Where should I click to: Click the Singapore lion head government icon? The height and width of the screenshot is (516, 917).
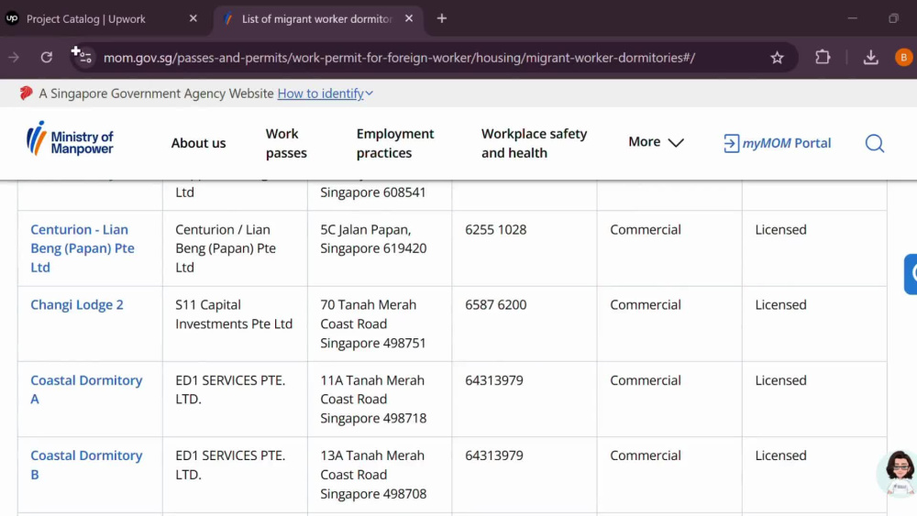pyautogui.click(x=26, y=93)
